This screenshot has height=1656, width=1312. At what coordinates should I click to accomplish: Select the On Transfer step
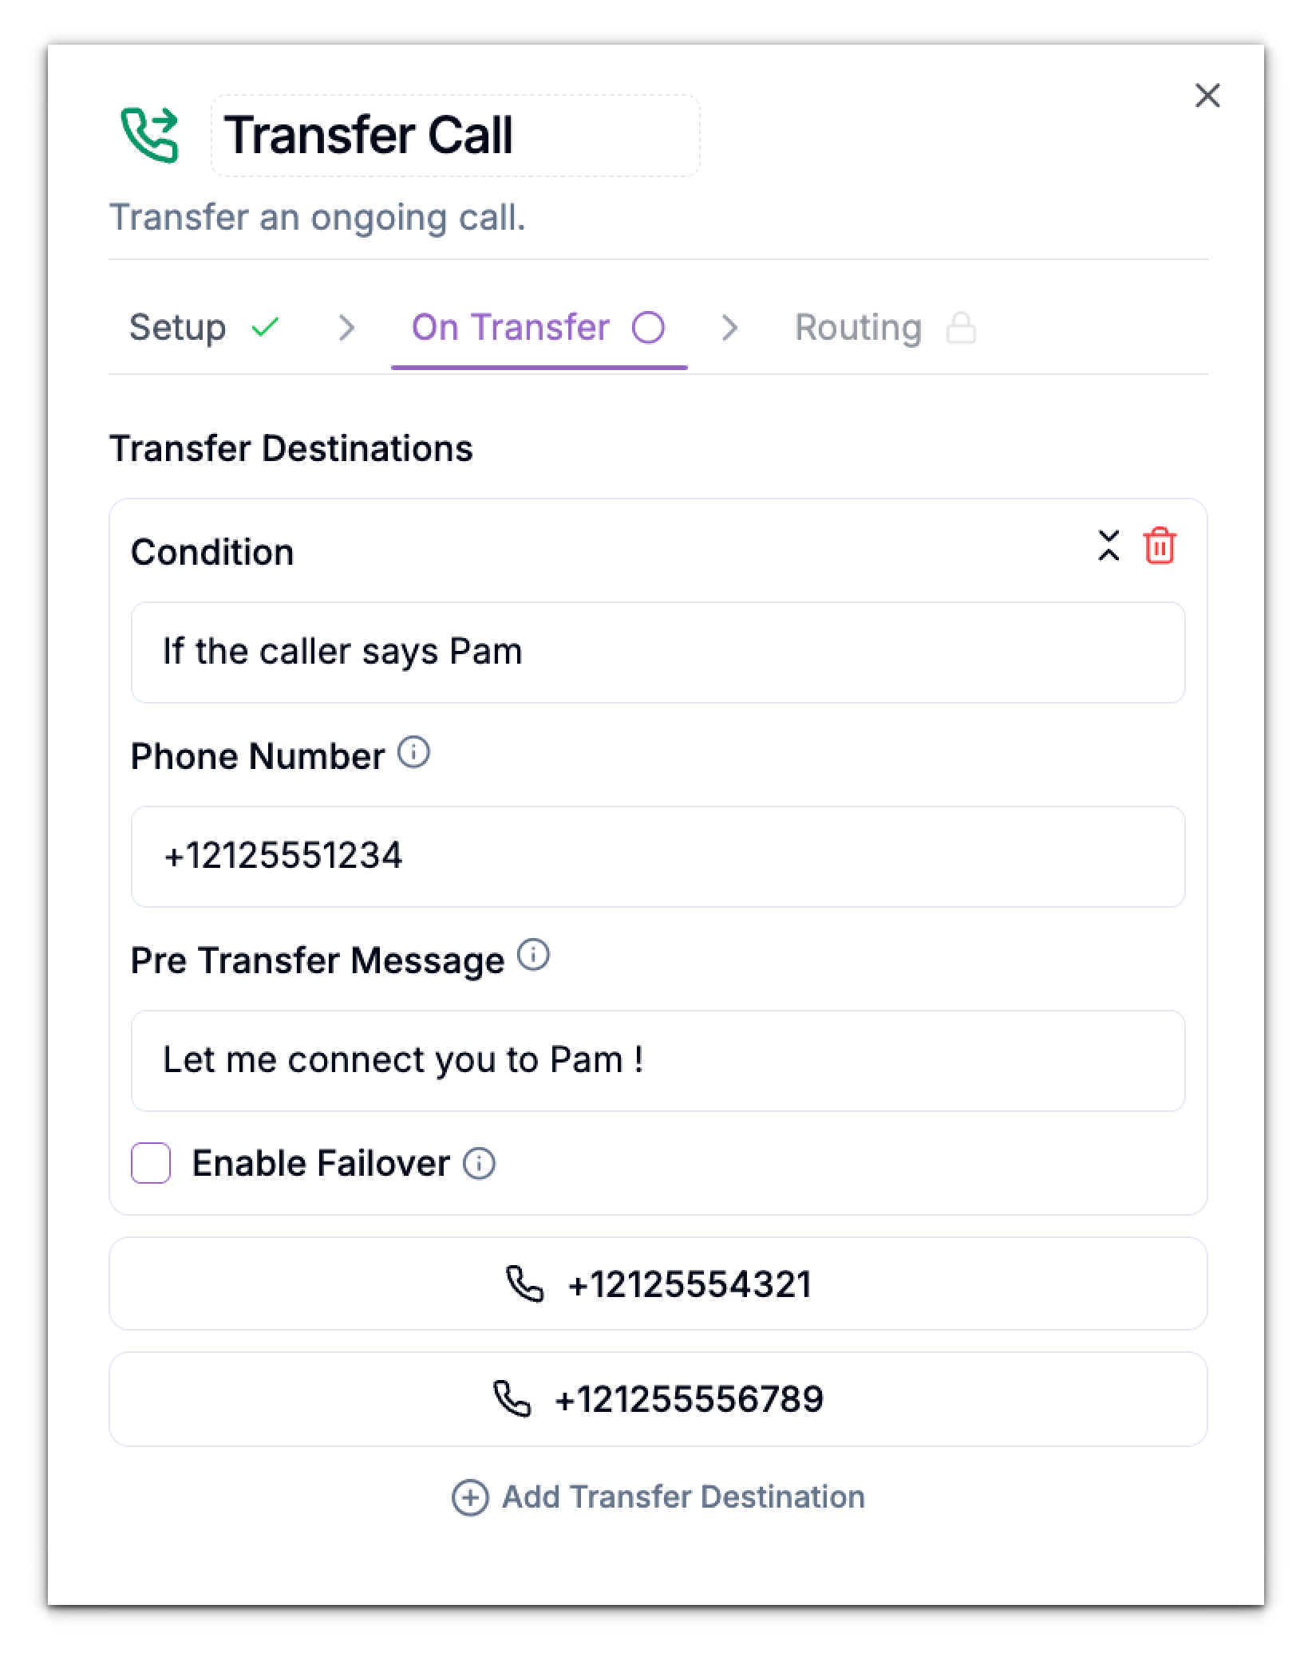[508, 327]
